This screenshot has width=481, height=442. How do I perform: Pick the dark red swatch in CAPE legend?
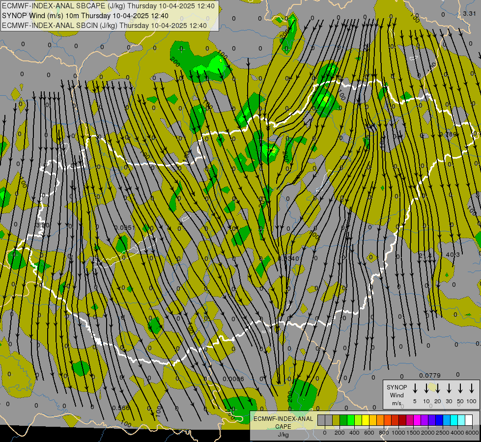pos(402,420)
